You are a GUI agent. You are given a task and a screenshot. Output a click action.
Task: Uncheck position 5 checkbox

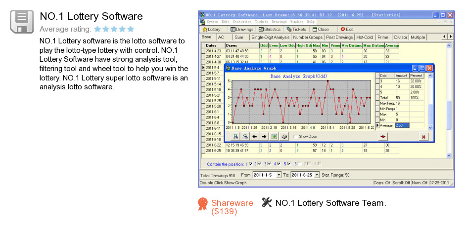(289, 164)
